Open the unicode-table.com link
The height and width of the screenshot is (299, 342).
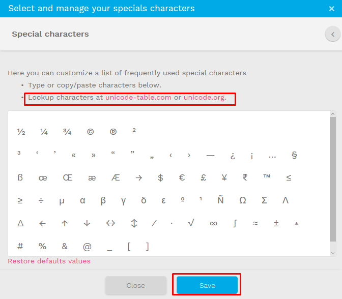click(138, 97)
